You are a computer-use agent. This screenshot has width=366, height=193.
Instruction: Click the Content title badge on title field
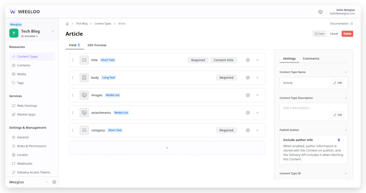224,60
